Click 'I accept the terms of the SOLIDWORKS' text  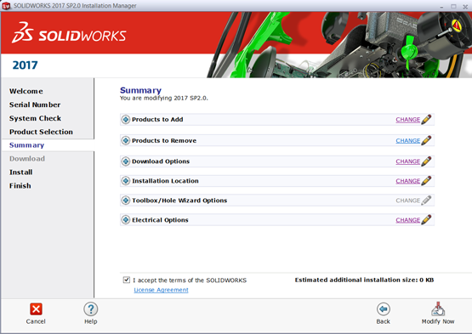pyautogui.click(x=190, y=280)
